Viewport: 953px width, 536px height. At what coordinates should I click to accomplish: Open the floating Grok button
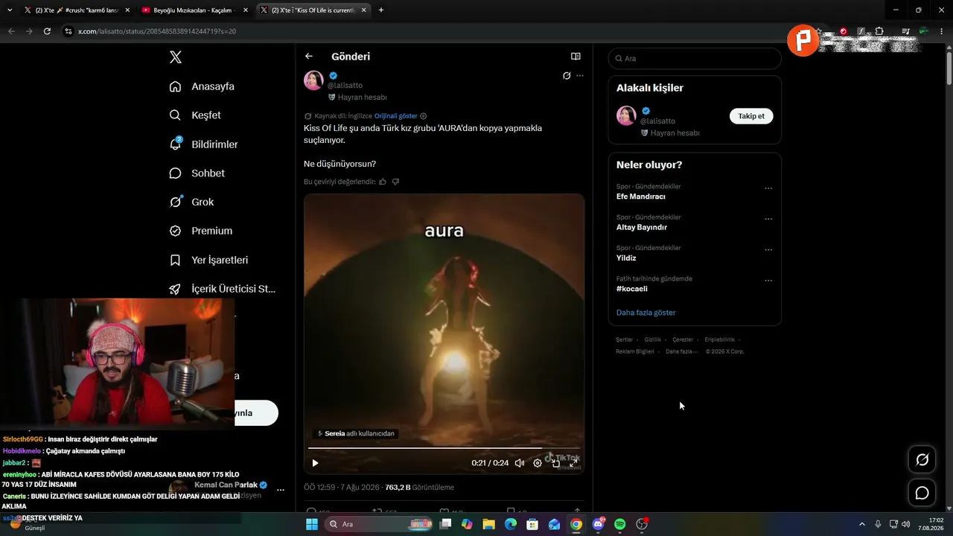pos(922,460)
